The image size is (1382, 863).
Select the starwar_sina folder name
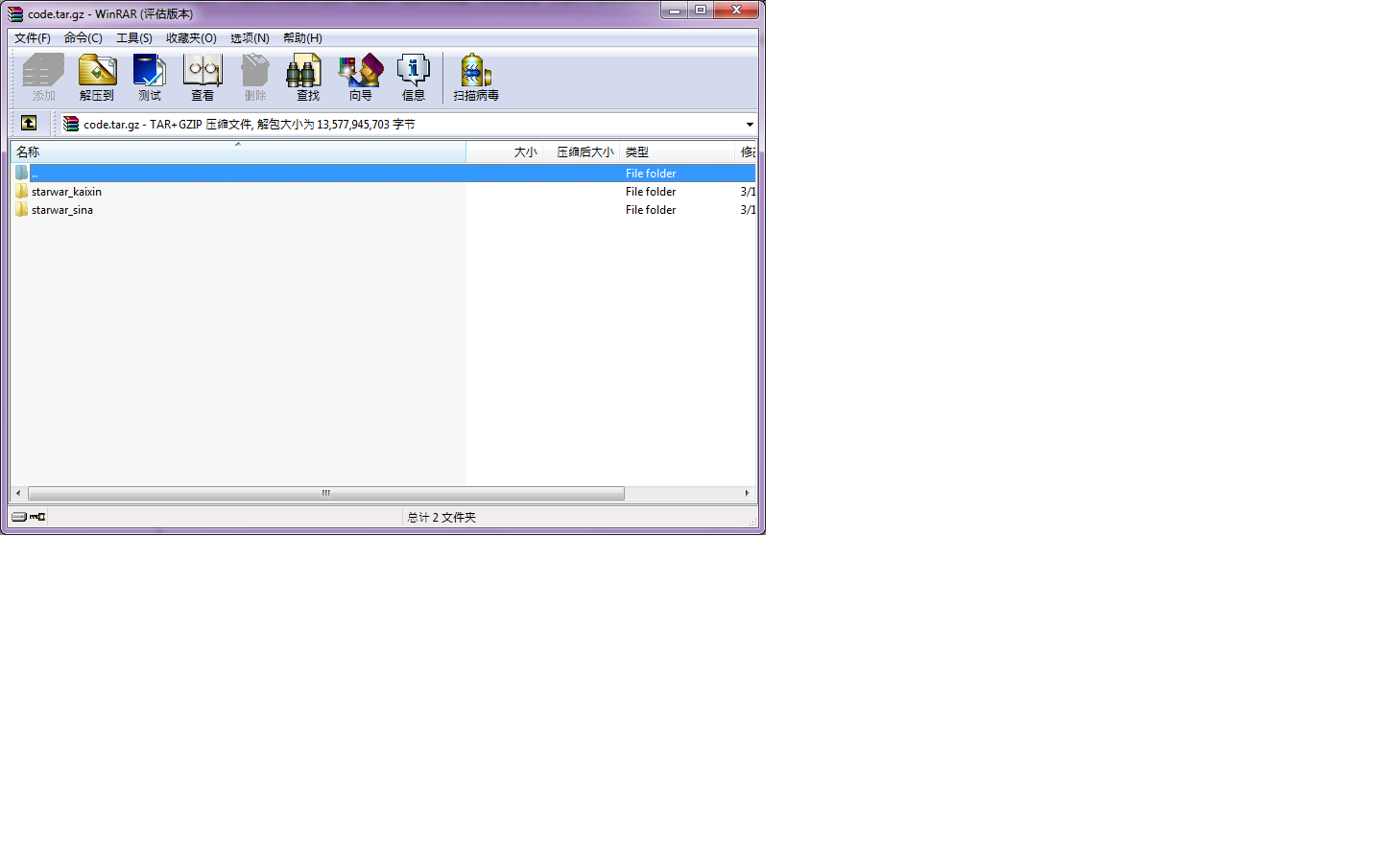(x=62, y=210)
